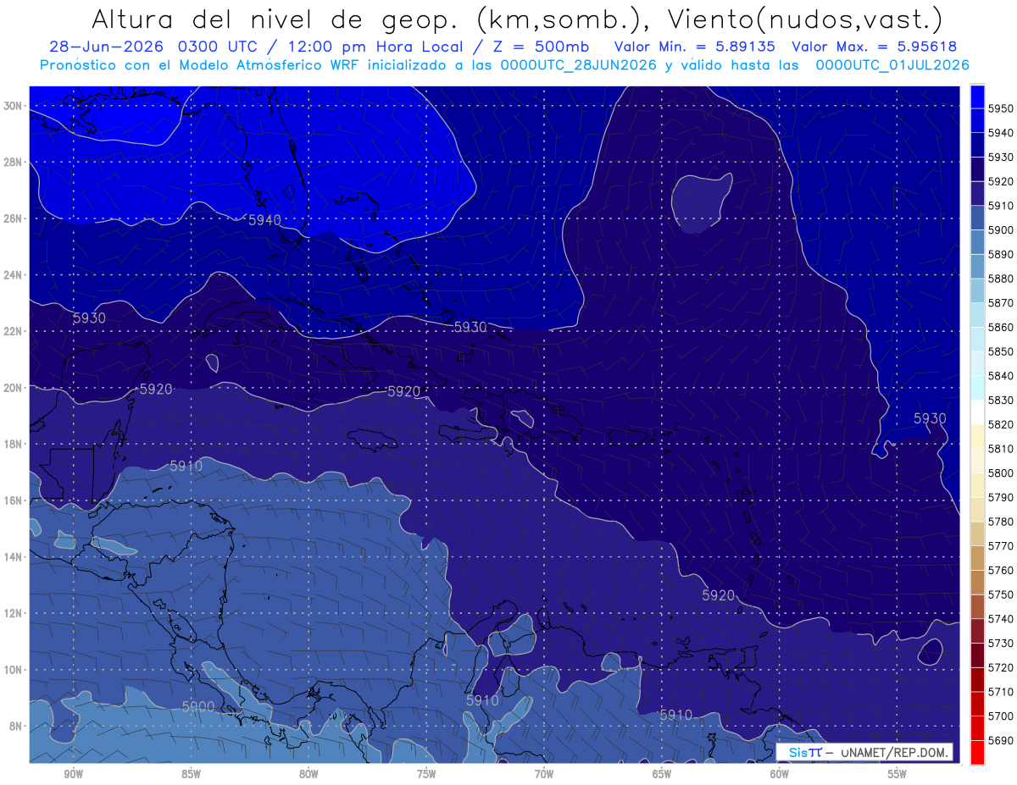Click the "0000UTC_28JUN2026" initialization time
The image size is (1017, 785).
point(578,65)
